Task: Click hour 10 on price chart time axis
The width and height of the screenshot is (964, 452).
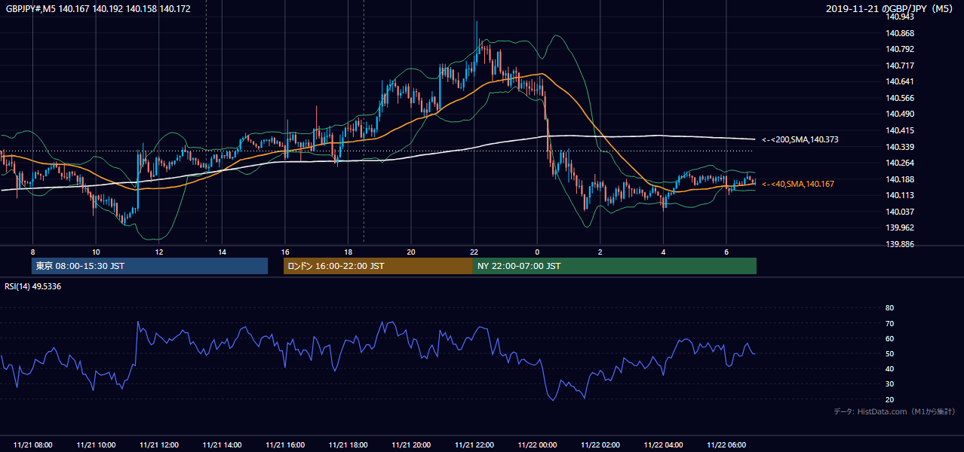Action: point(96,252)
